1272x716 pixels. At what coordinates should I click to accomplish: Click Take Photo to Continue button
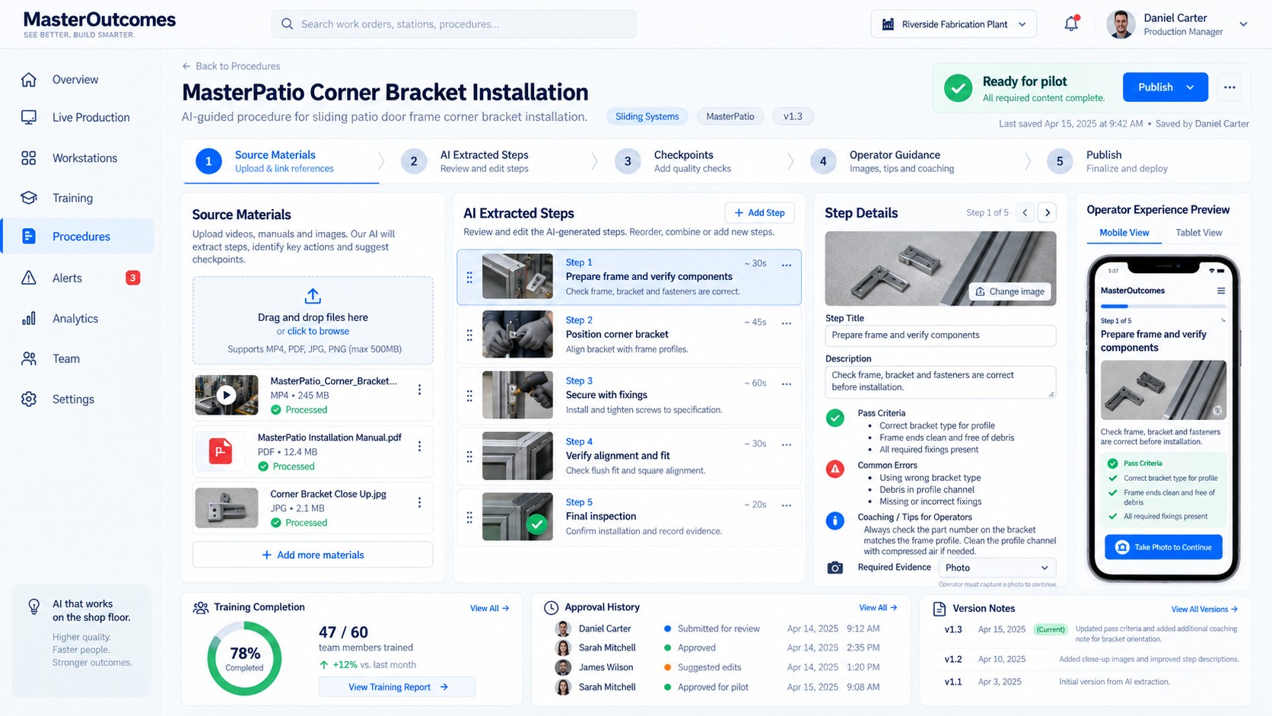tap(1163, 547)
